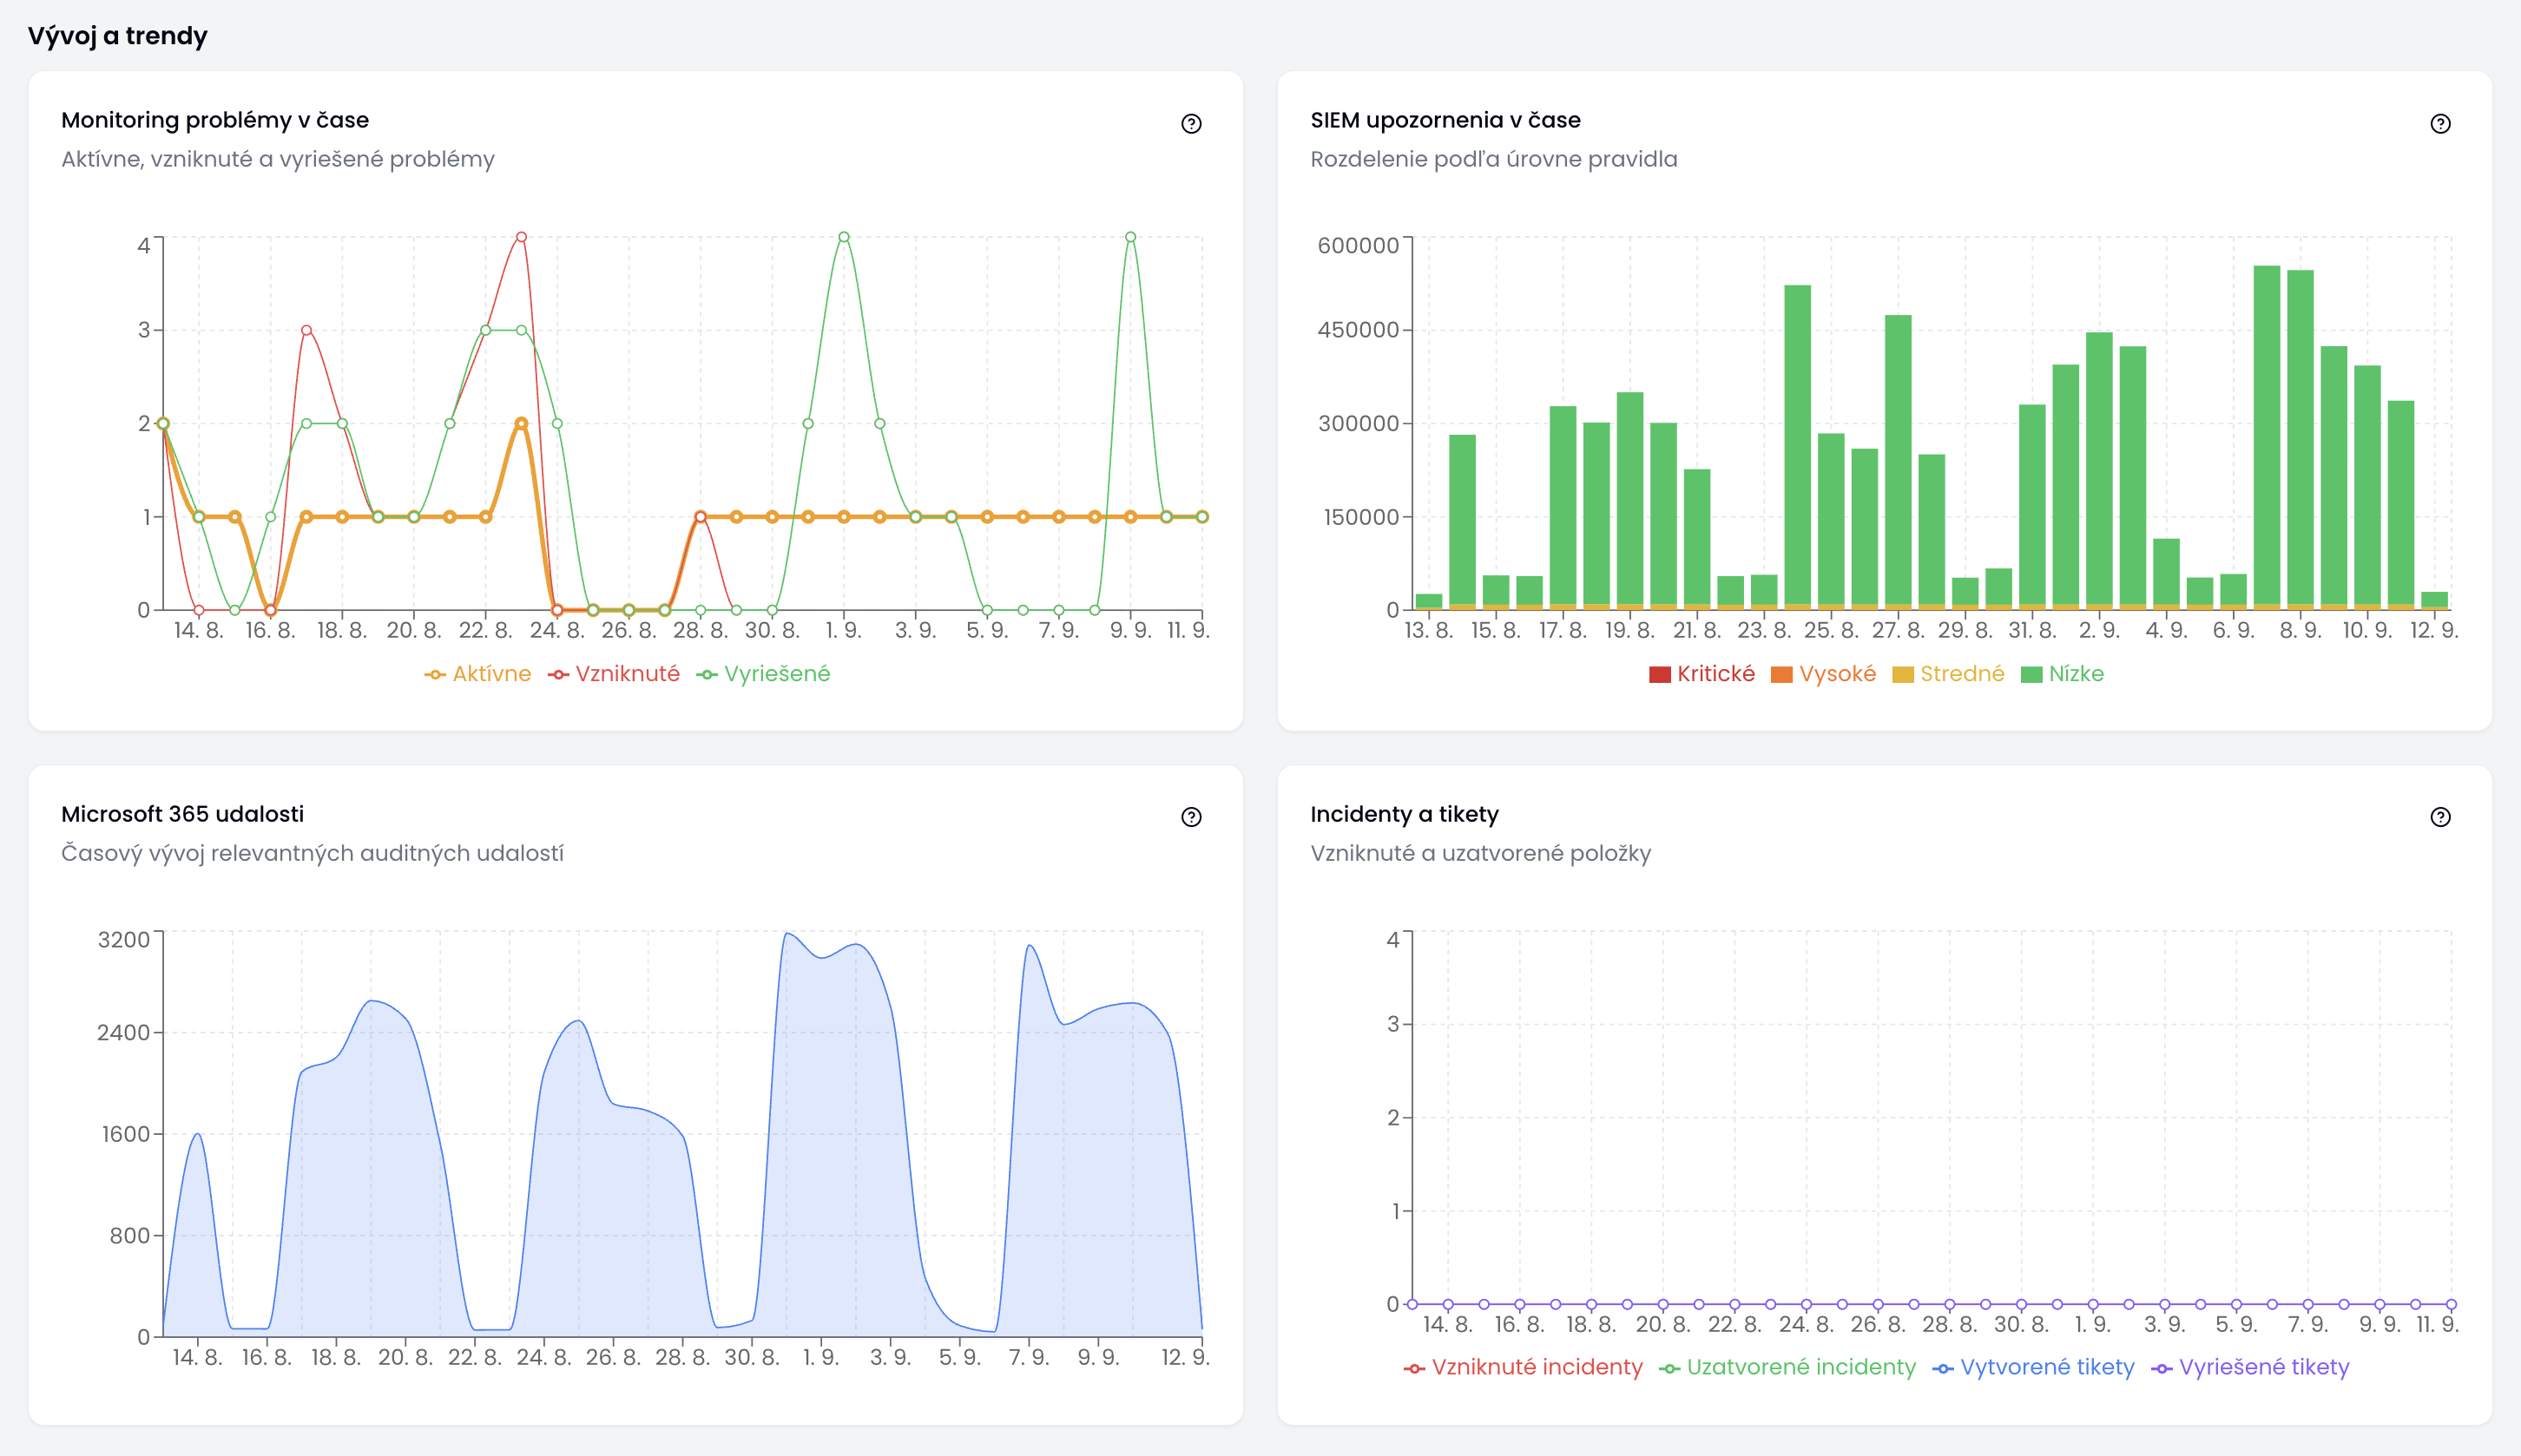Click subtitle Časový vývoj relevantných auditných udalostí
2521x1456 pixels.
point(313,853)
